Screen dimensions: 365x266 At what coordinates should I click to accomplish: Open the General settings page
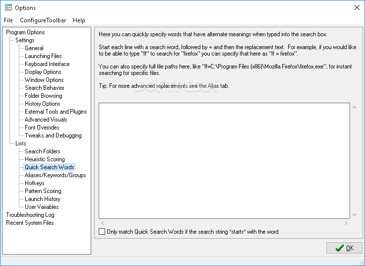34,48
